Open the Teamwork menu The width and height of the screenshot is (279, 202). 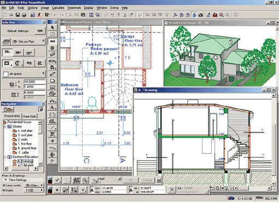(x=74, y=8)
